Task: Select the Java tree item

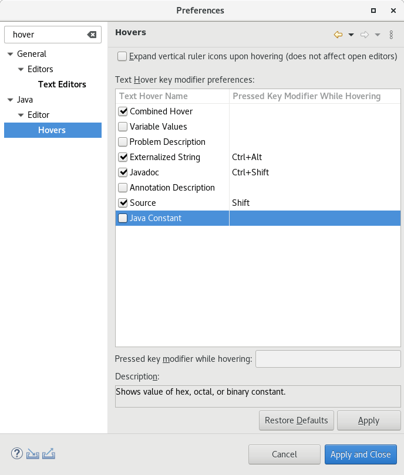Action: pyautogui.click(x=25, y=100)
